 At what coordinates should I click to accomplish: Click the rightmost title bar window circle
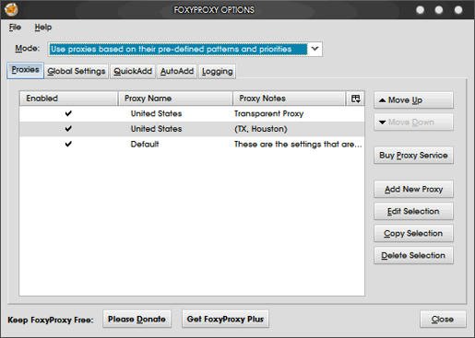(x=458, y=10)
